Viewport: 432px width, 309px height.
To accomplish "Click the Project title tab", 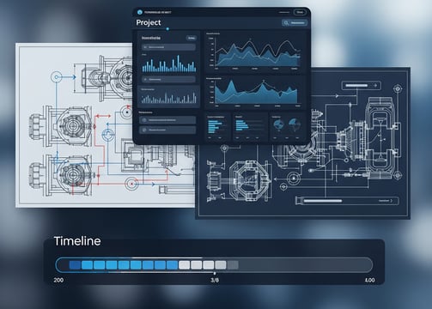I will click(x=149, y=22).
